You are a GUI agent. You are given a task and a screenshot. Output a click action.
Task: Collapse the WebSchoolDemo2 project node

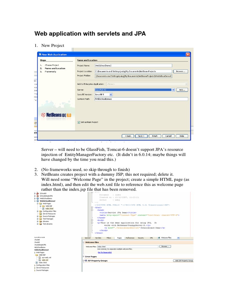click(35, 201)
